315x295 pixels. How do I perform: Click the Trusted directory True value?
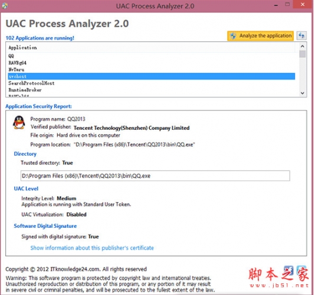(x=67, y=163)
